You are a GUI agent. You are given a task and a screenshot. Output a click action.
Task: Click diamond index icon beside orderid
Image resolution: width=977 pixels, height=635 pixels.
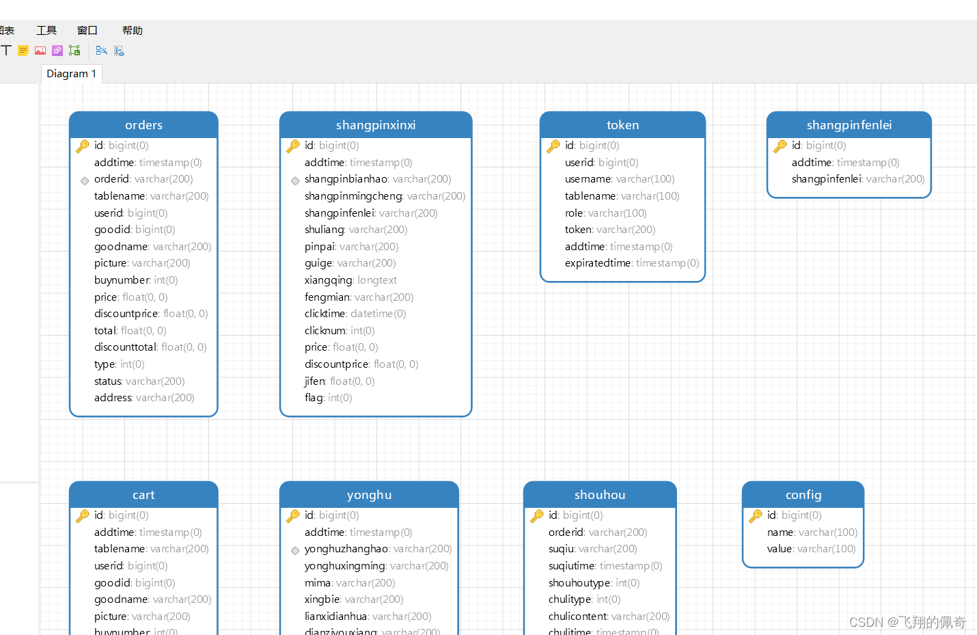(85, 180)
